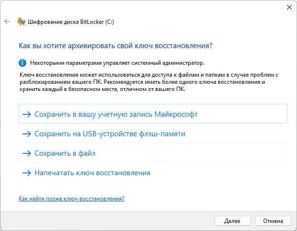Screen dimensions: 297x231
Task: Click the Отмена button
Action: pyautogui.click(x=273, y=221)
